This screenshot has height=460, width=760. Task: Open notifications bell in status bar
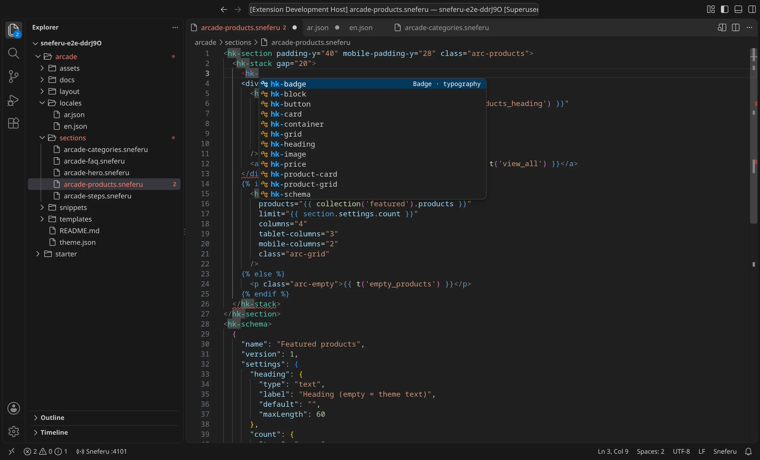click(748, 451)
